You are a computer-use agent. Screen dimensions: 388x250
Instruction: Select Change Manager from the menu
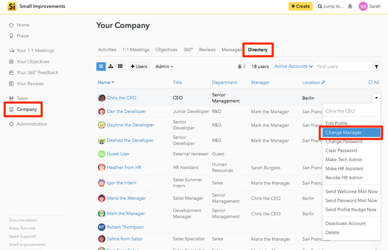coord(351,133)
